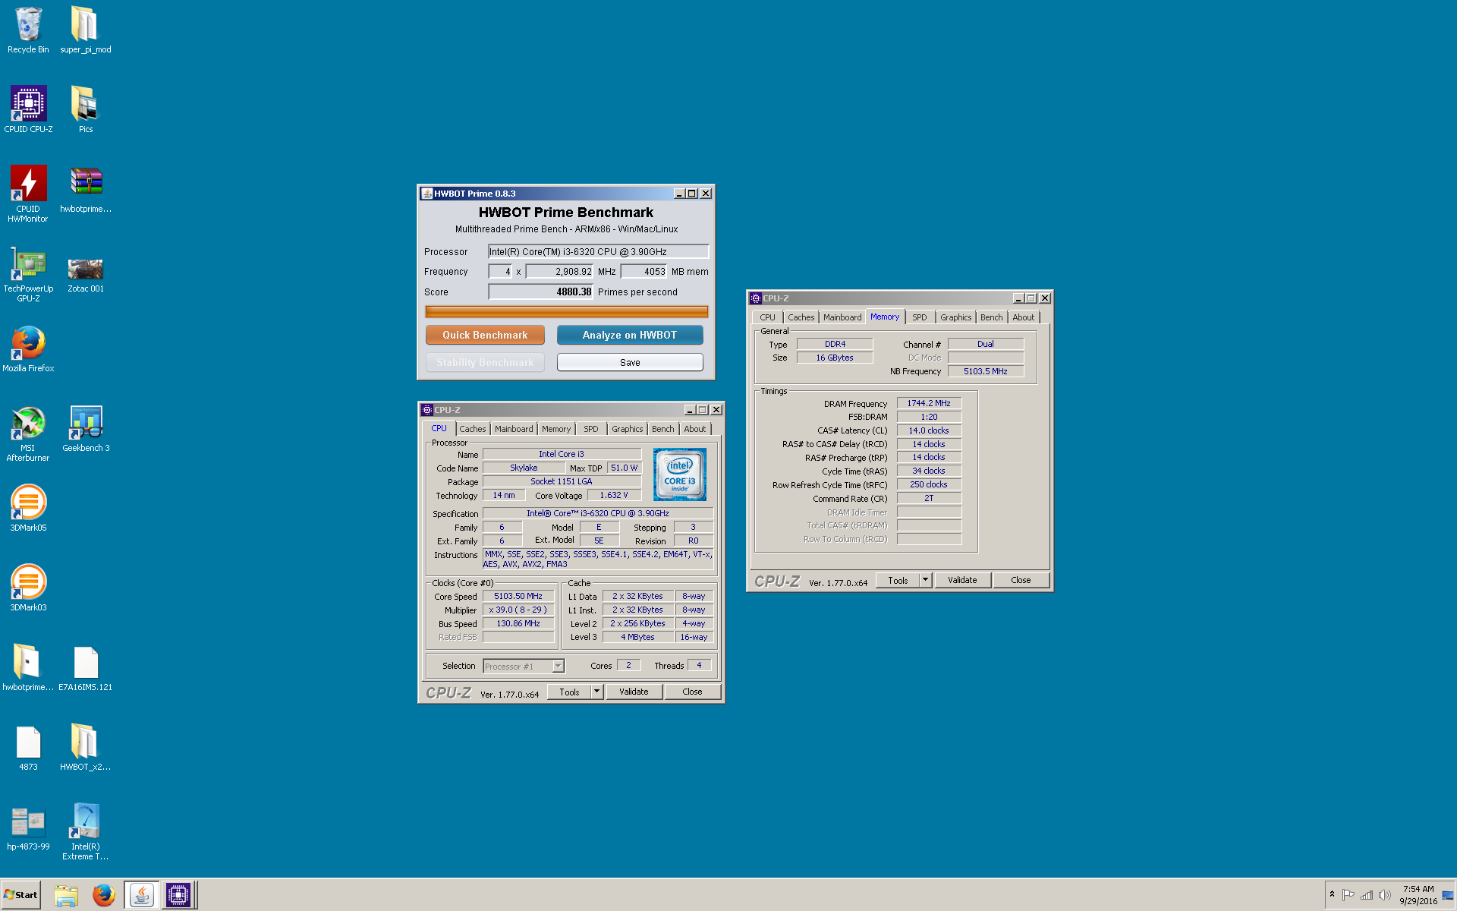Switch to the Java HWBOT Prime taskbar button
The image size is (1457, 911).
(141, 895)
